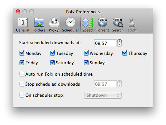Click the stop time stepper

pos(119,84)
